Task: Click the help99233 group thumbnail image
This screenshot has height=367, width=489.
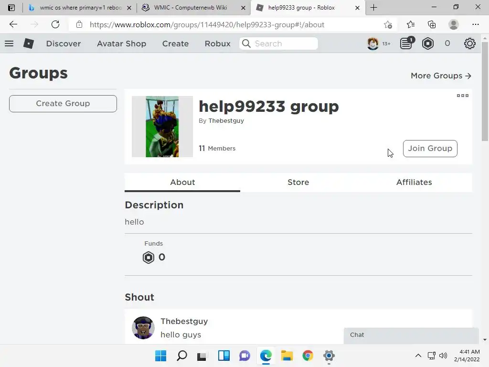Action: coord(162,127)
